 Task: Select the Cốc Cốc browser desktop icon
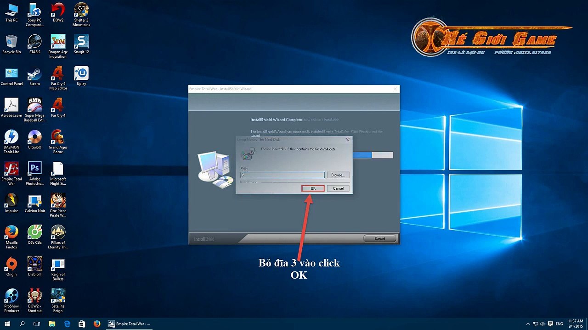point(34,235)
